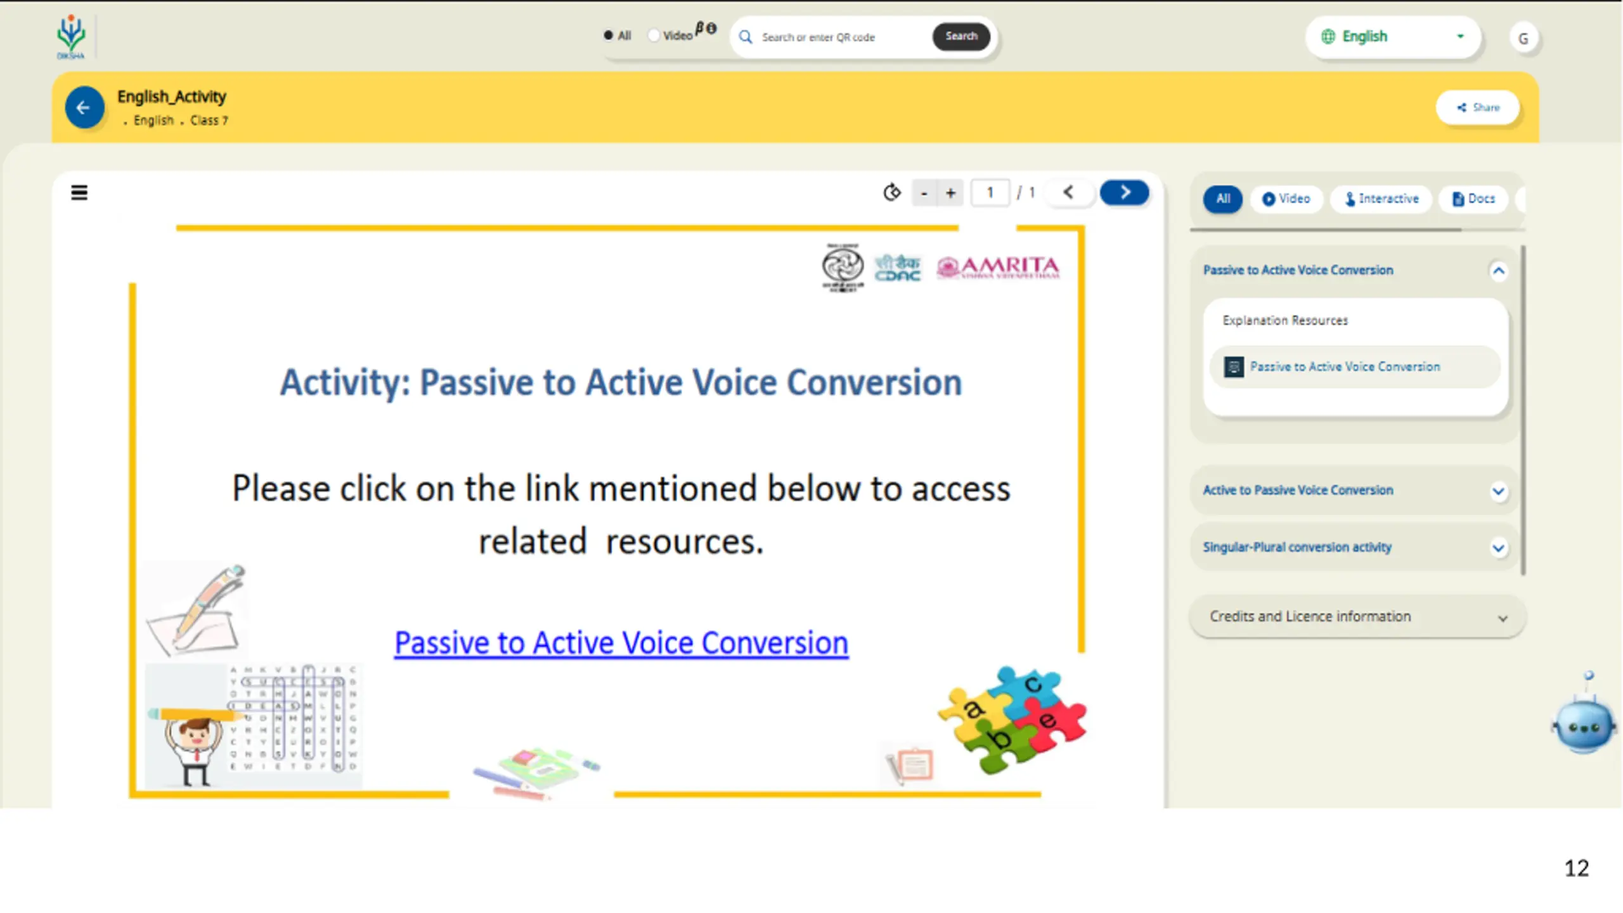The image size is (1623, 913).
Task: Expand Credits and Licence information
Action: [1357, 616]
